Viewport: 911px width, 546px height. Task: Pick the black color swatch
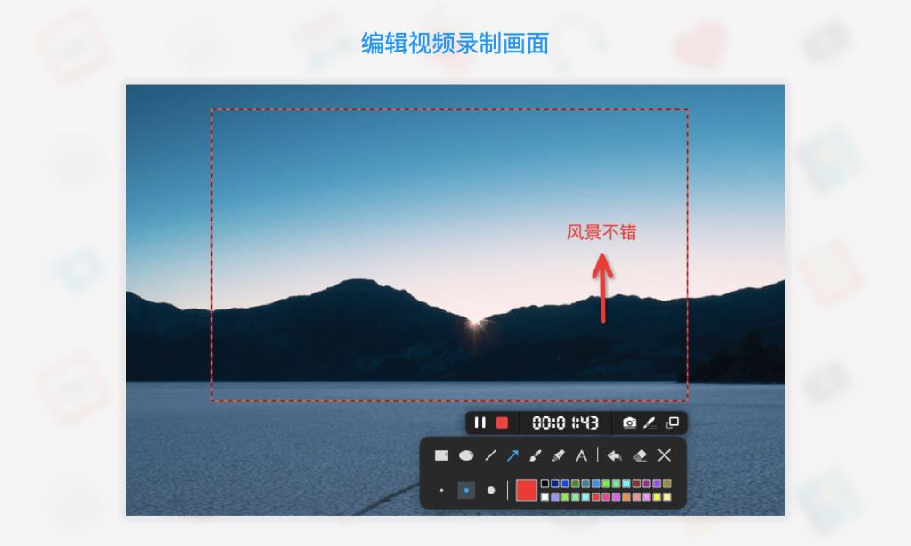coord(545,483)
